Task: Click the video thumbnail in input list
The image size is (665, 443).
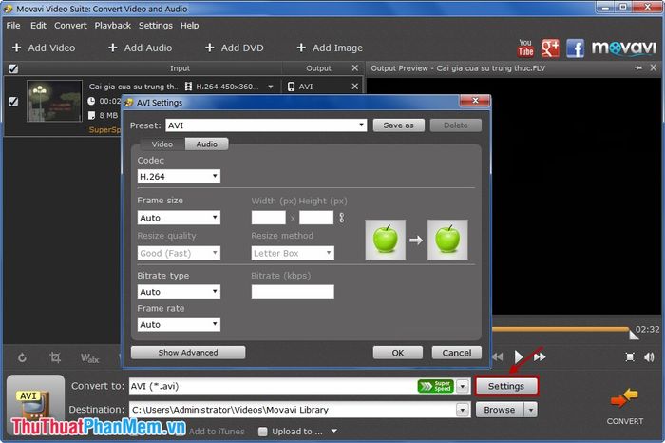Action: click(55, 101)
